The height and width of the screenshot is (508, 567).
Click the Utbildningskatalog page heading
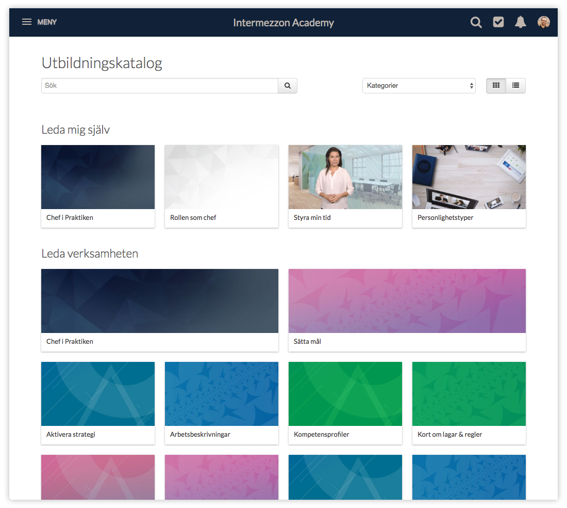click(x=102, y=63)
